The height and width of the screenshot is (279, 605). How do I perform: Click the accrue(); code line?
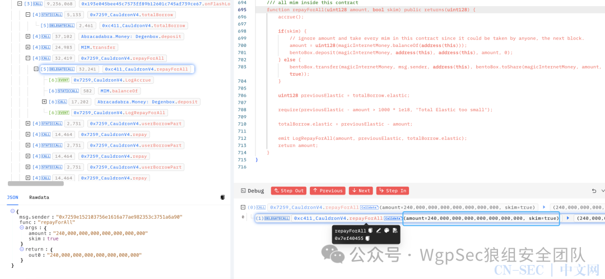click(291, 17)
